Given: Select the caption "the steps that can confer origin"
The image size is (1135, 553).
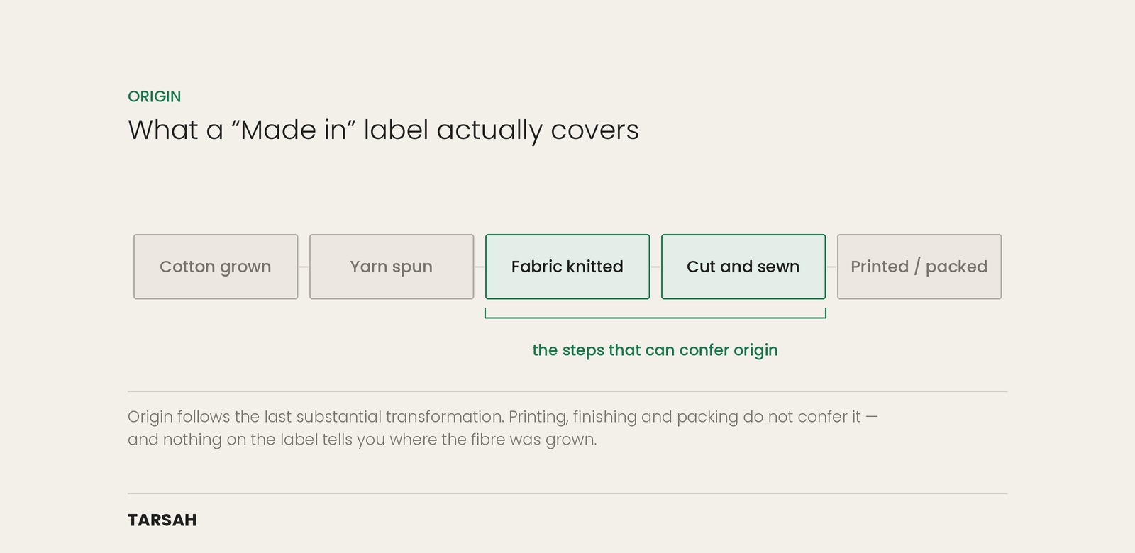Looking at the screenshot, I should point(655,350).
